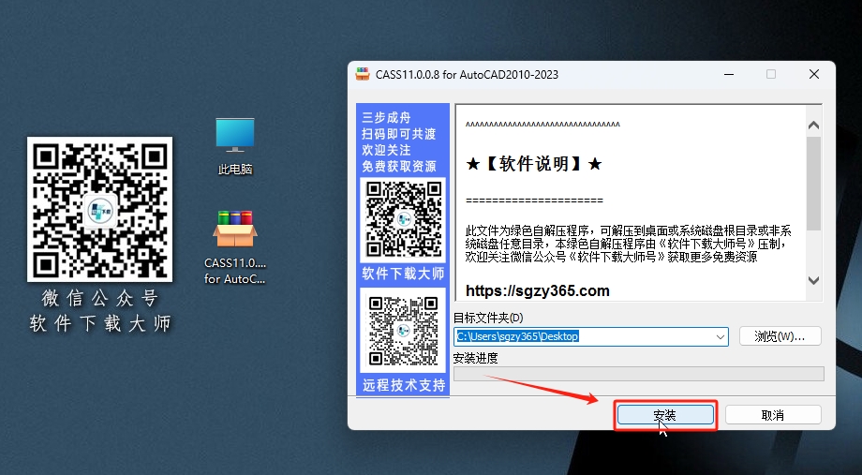This screenshot has height=475, width=862.
Task: Open the 浏览(W)... folder browser
Action: (x=780, y=336)
